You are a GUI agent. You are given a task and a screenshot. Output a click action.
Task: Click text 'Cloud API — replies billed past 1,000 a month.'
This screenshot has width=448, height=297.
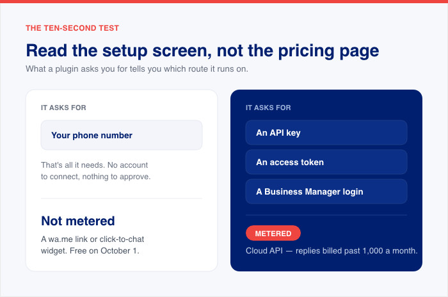point(332,251)
